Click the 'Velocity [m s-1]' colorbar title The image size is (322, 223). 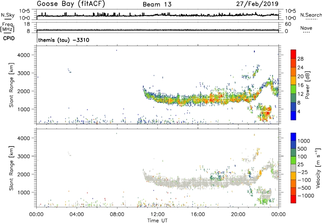click(318, 168)
